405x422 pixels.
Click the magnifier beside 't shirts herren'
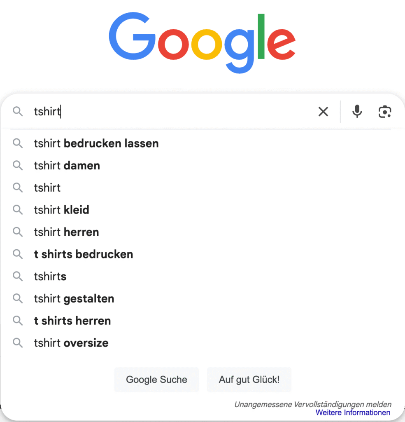(x=18, y=320)
